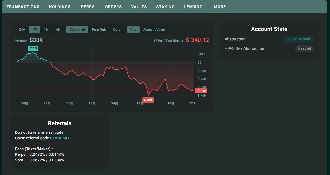
Task: Click the 23日 date axis label
Action: coord(92,103)
